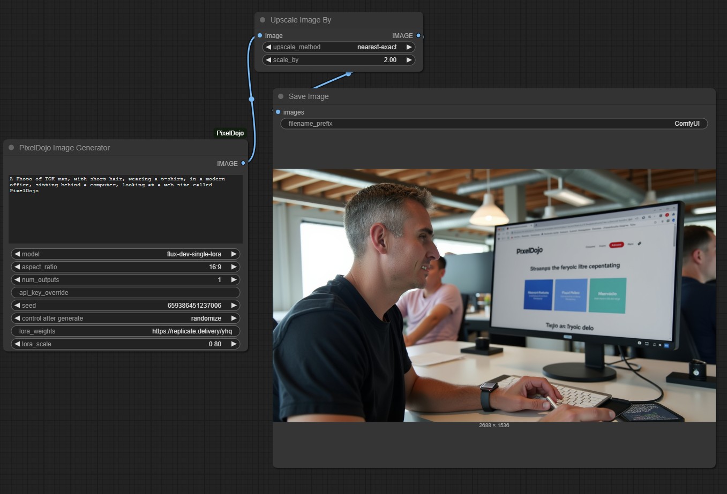727x494 pixels.
Task: Next control after generate option arrow
Action: coord(234,318)
